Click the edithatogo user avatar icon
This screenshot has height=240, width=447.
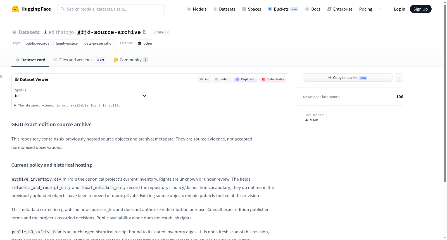click(x=46, y=32)
